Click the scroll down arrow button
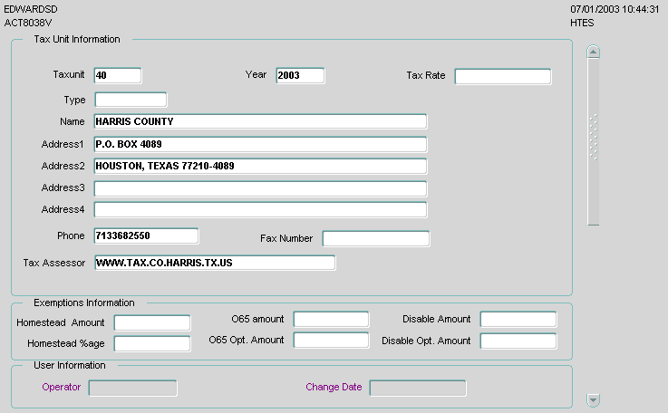 point(593,399)
